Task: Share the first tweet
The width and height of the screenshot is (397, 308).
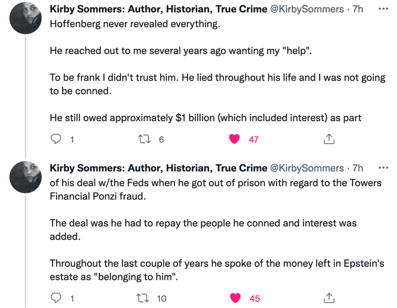Action: point(329,140)
